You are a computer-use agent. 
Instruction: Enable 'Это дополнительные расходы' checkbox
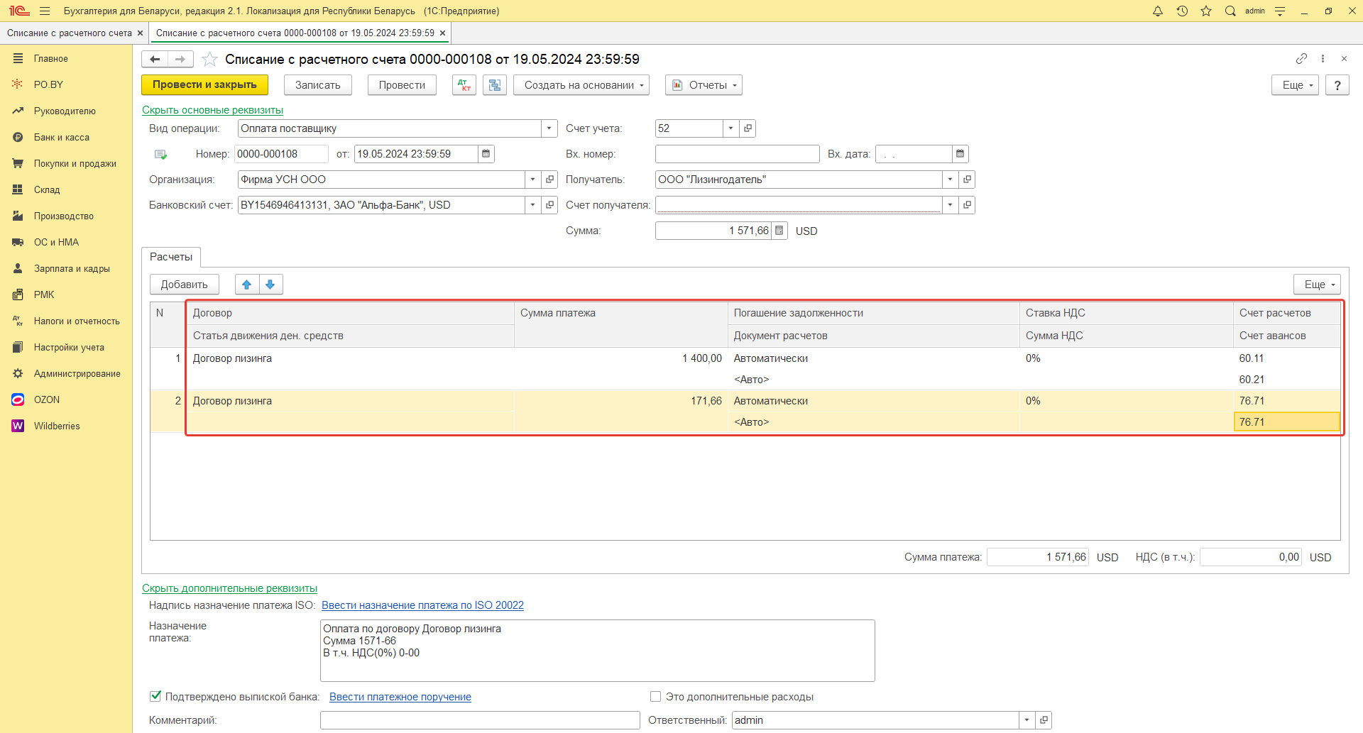tap(655, 697)
